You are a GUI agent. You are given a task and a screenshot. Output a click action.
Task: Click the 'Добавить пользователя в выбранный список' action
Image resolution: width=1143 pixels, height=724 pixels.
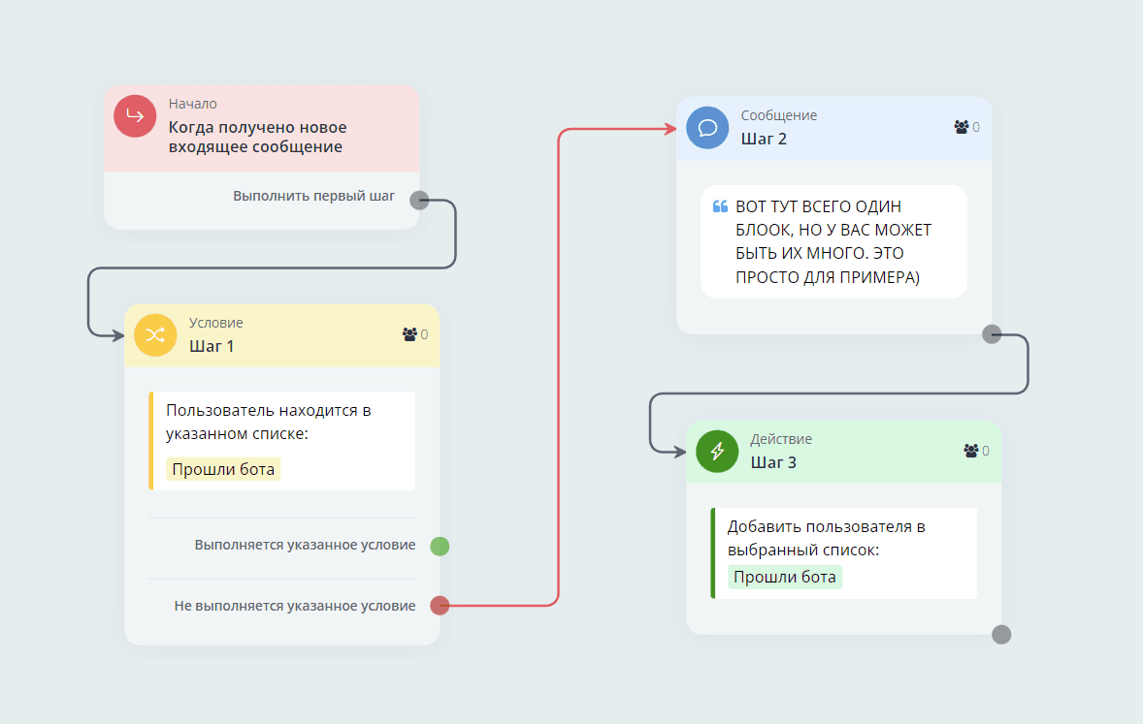(x=827, y=538)
